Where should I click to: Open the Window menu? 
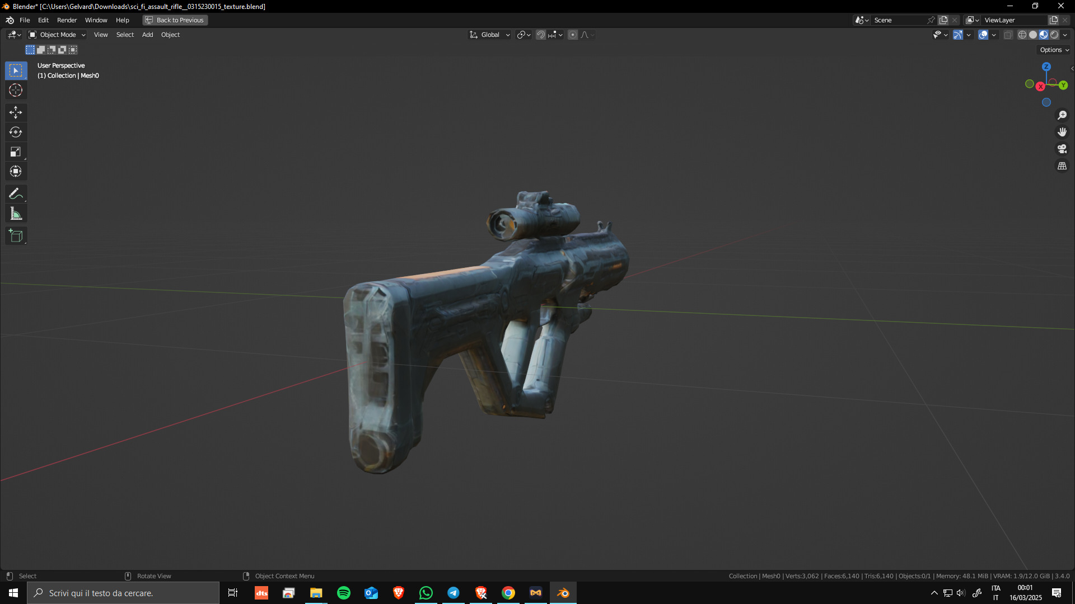click(x=96, y=20)
